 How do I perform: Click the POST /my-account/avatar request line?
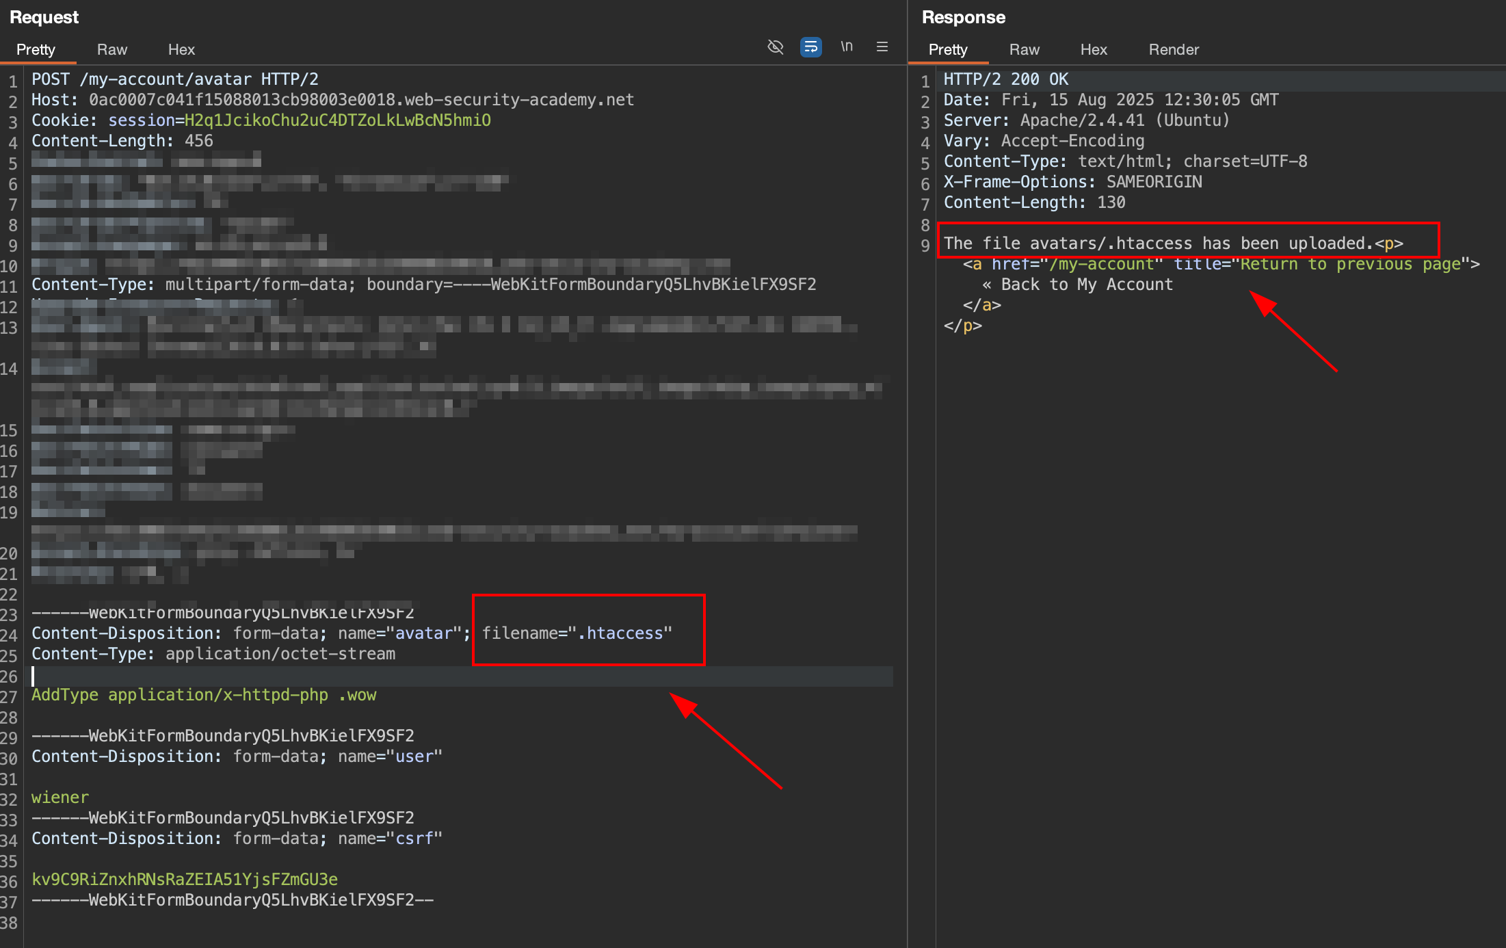point(174,79)
